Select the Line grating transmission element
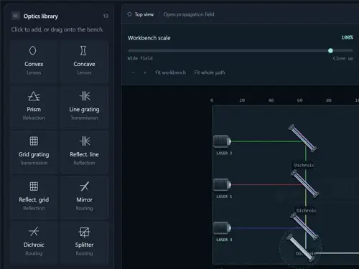The image size is (359, 269). pos(84,107)
